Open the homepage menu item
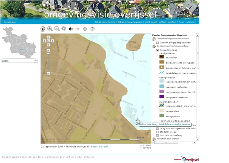The height and width of the screenshot is (163, 229). click(x=10, y=22)
